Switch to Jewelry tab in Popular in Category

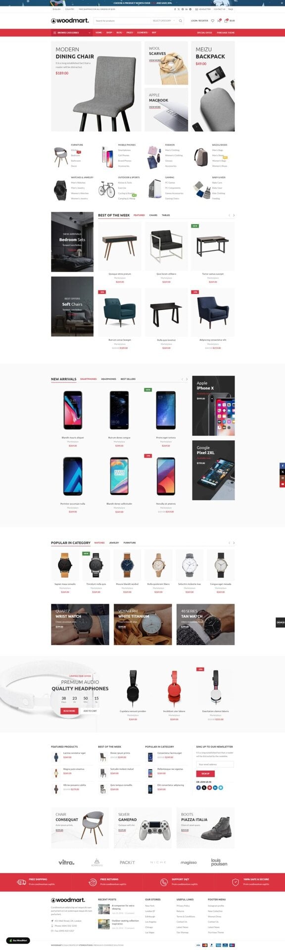[114, 543]
